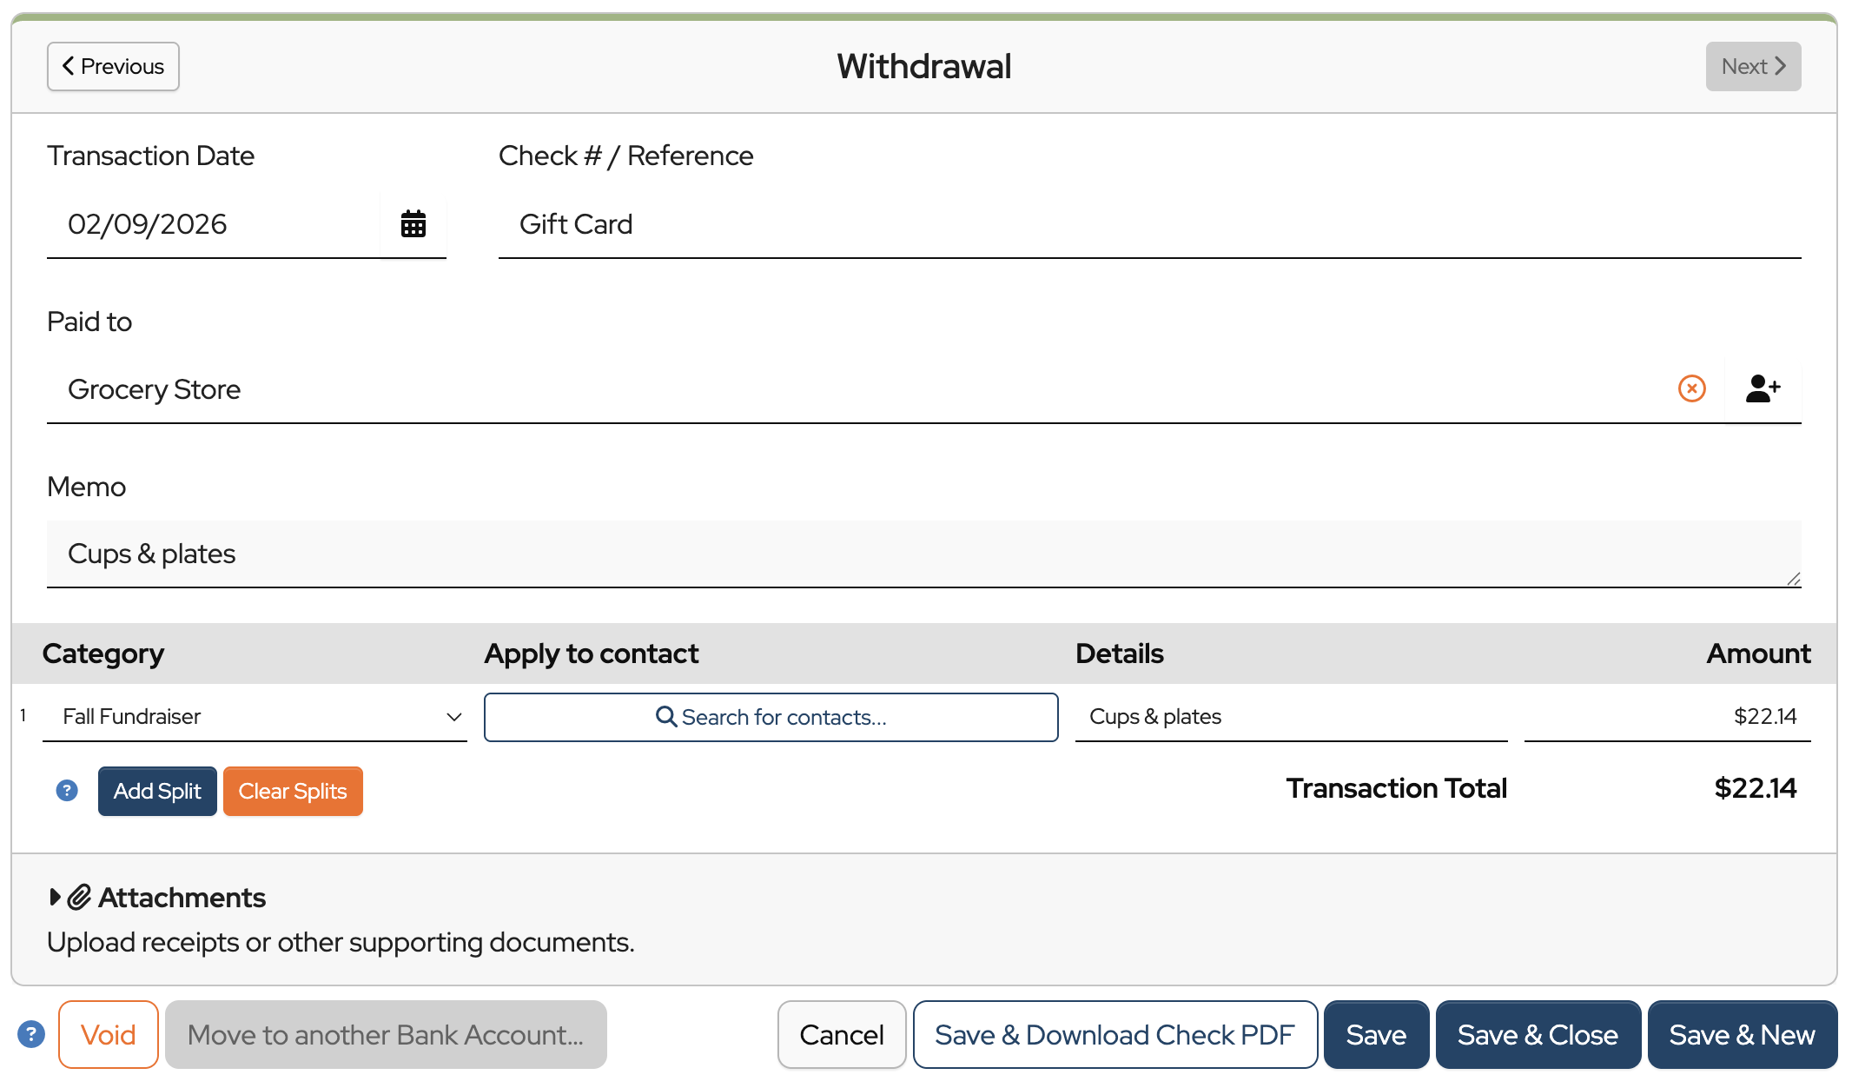Viewport: 1852px width, 1088px height.
Task: Go to Previous transaction
Action: [x=113, y=66]
